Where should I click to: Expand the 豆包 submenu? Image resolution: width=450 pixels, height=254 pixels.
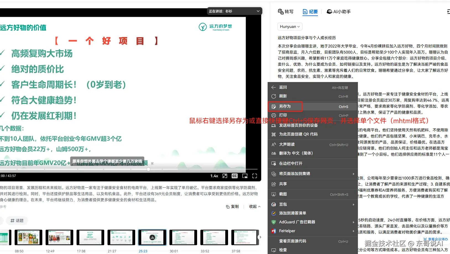(313, 204)
